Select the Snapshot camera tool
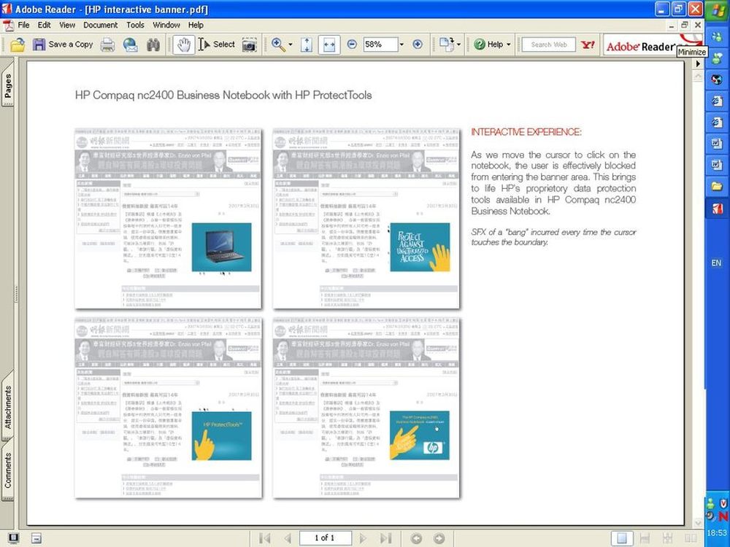This screenshot has height=547, width=730. (250, 44)
